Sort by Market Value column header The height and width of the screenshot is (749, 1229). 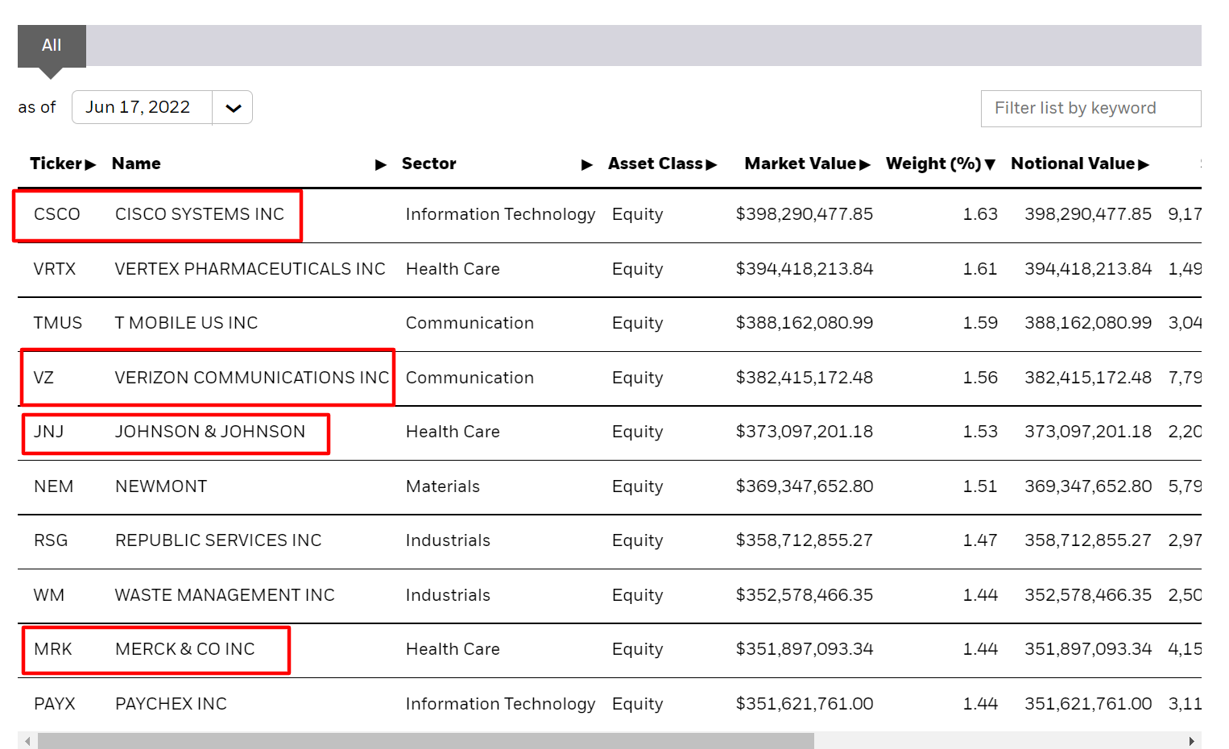point(807,163)
